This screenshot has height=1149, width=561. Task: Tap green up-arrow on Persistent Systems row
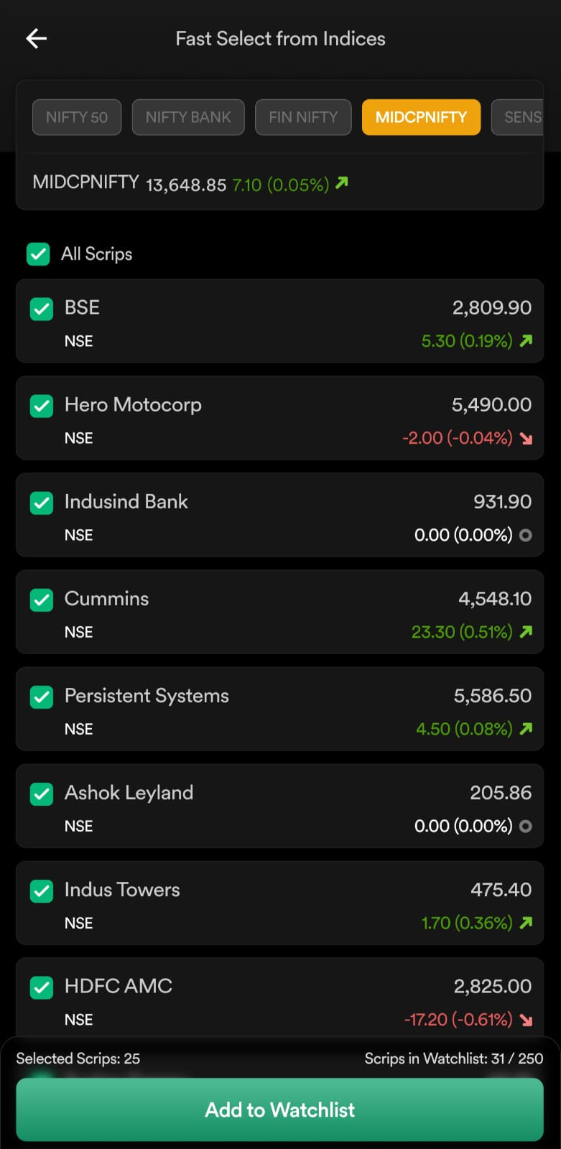[527, 729]
